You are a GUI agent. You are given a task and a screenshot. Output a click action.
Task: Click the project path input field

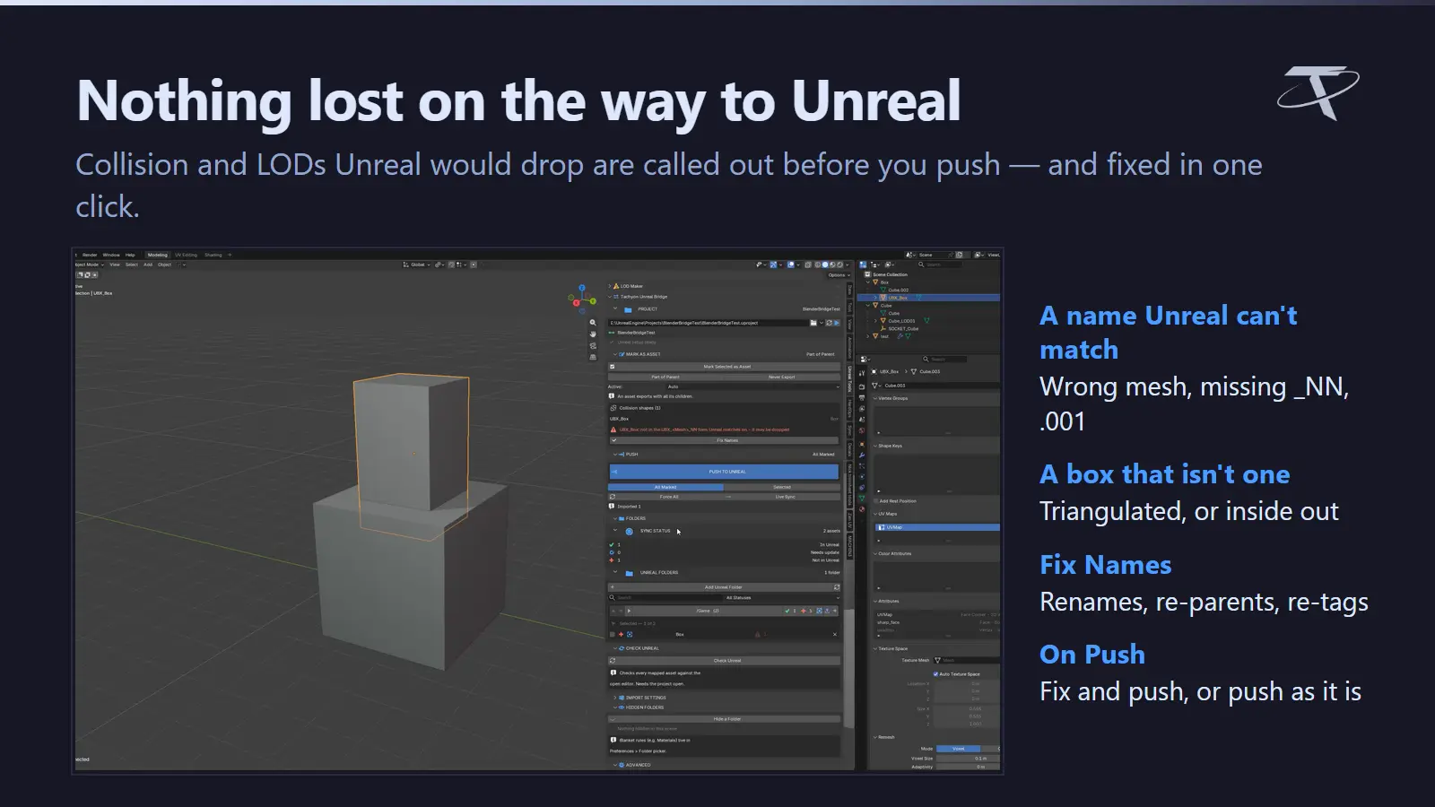tap(709, 323)
